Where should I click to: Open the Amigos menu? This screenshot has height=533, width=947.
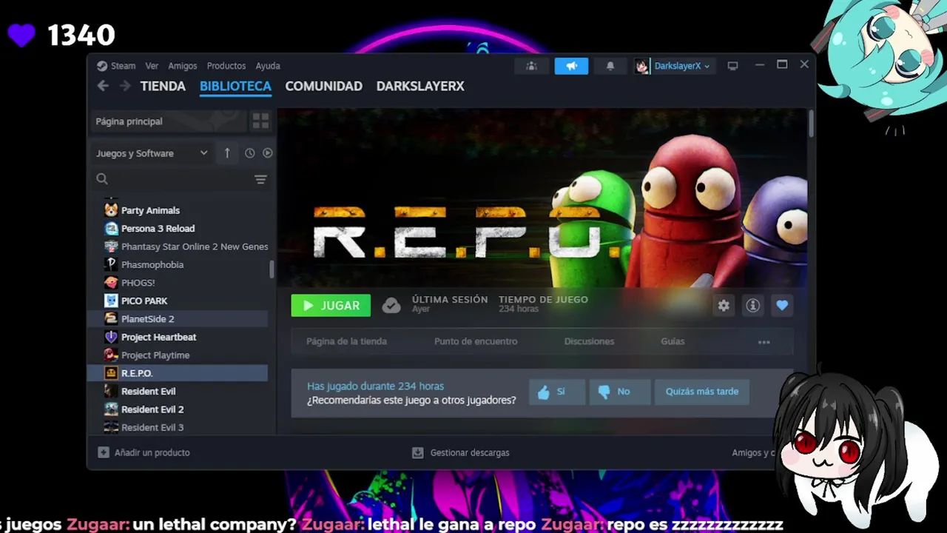click(x=183, y=66)
